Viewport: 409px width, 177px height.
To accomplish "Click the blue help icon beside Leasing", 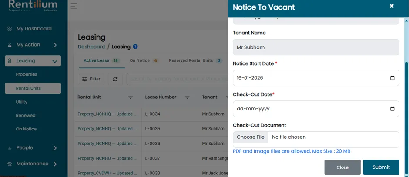I will [x=135, y=47].
